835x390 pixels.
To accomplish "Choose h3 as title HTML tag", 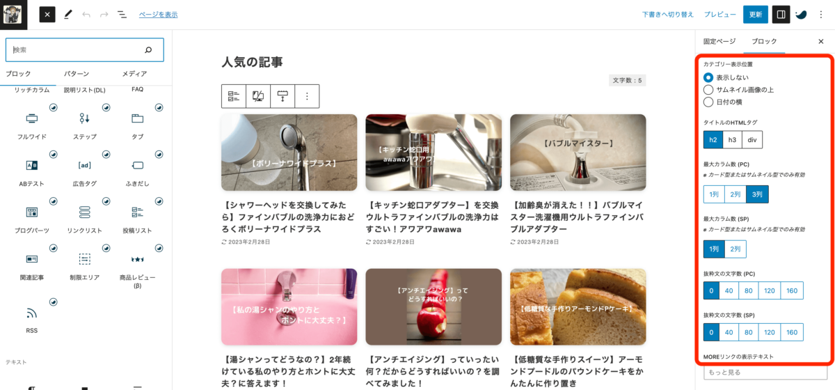I will [732, 140].
